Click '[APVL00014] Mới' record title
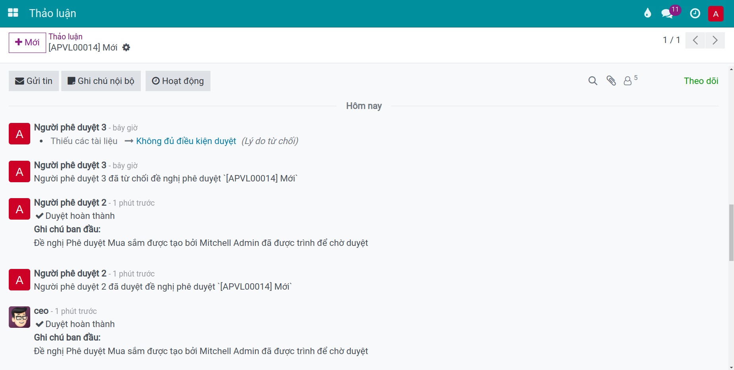Viewport: 734px width, 370px height. coord(83,48)
